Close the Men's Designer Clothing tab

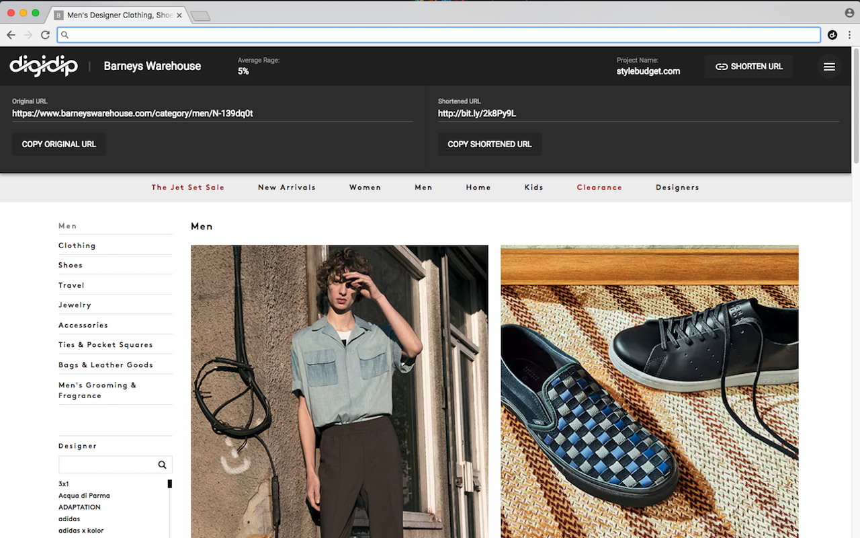tap(179, 15)
